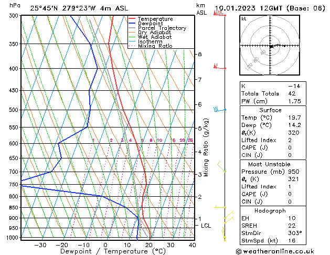
Task: Click the weatheronline.co.uk copyright link
Action: [275, 251]
